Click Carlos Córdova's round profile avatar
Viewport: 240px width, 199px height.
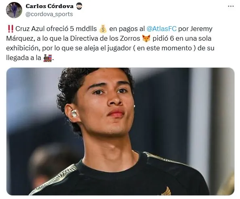[x=14, y=10]
